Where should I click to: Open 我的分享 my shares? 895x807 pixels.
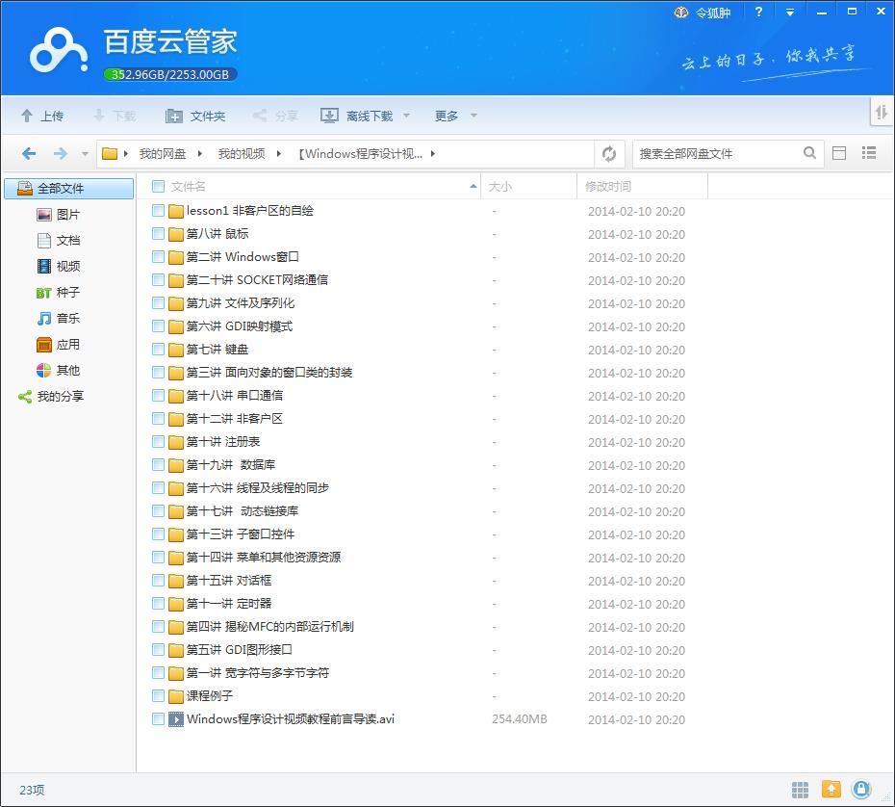point(51,397)
